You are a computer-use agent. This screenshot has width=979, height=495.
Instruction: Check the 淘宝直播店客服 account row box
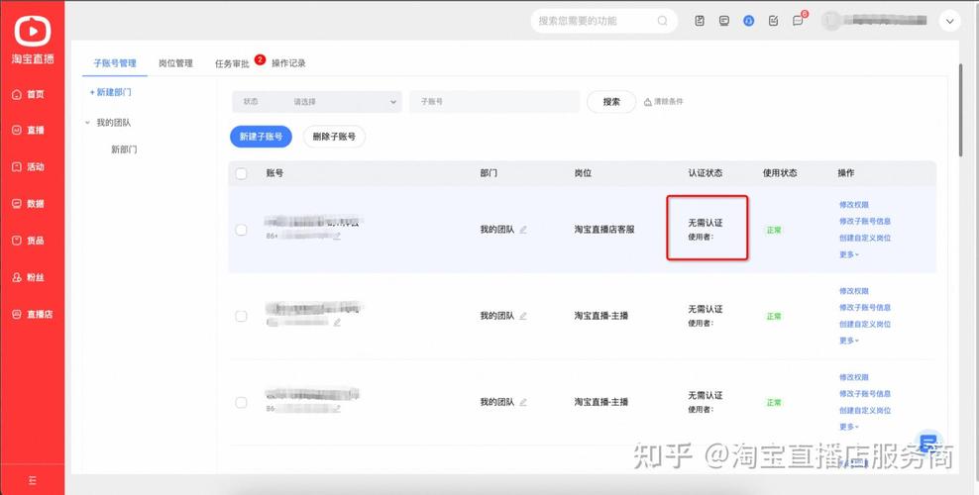tap(241, 230)
